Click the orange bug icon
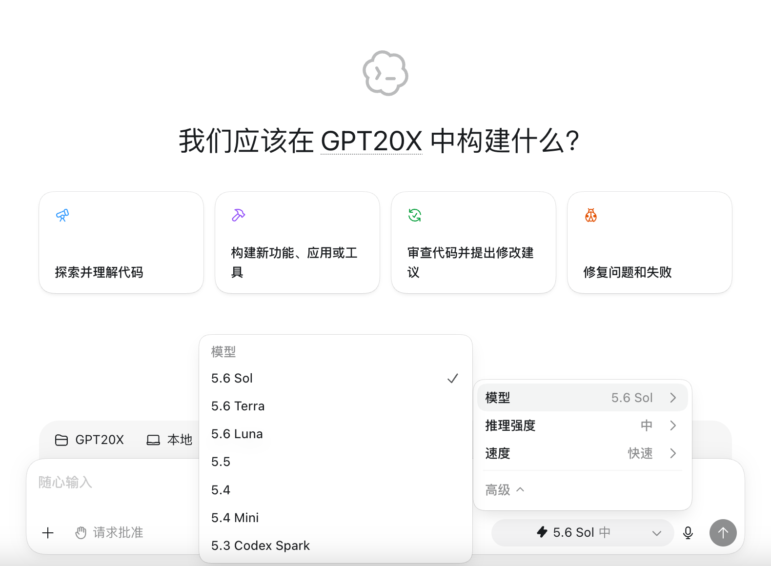 (591, 215)
